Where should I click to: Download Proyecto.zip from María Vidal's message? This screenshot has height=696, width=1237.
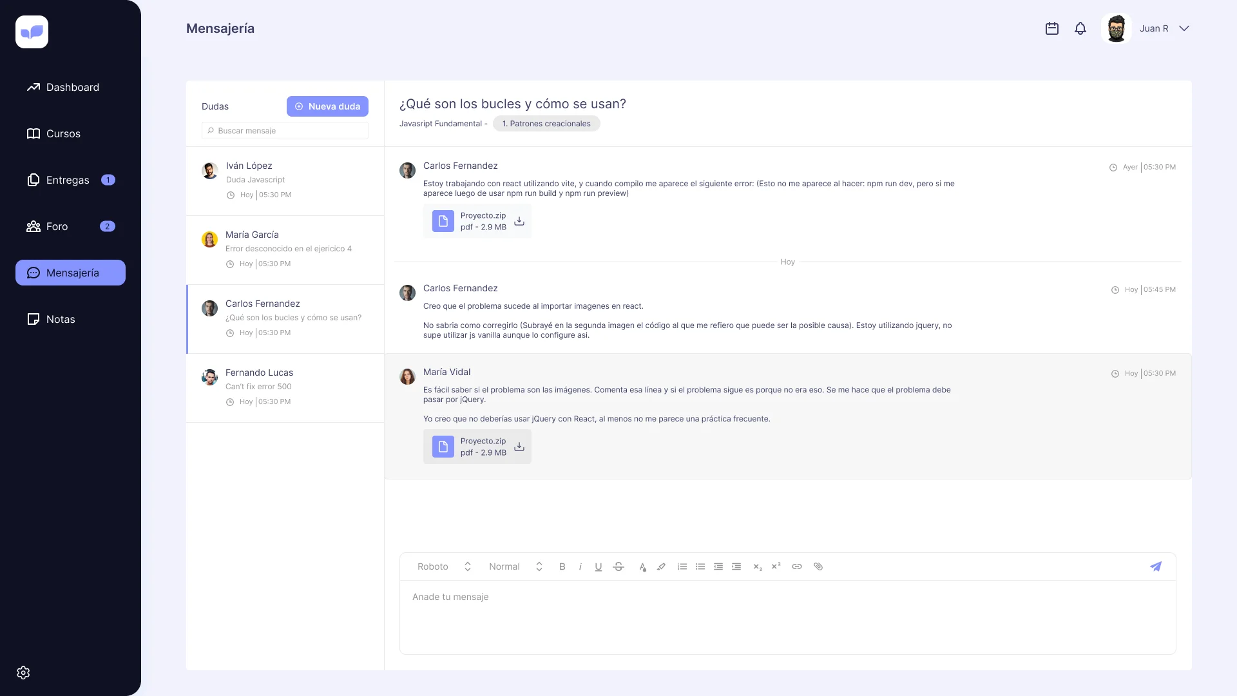[519, 447]
